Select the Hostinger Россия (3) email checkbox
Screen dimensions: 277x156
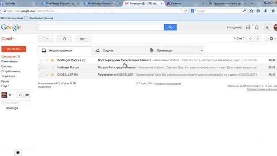42,60
